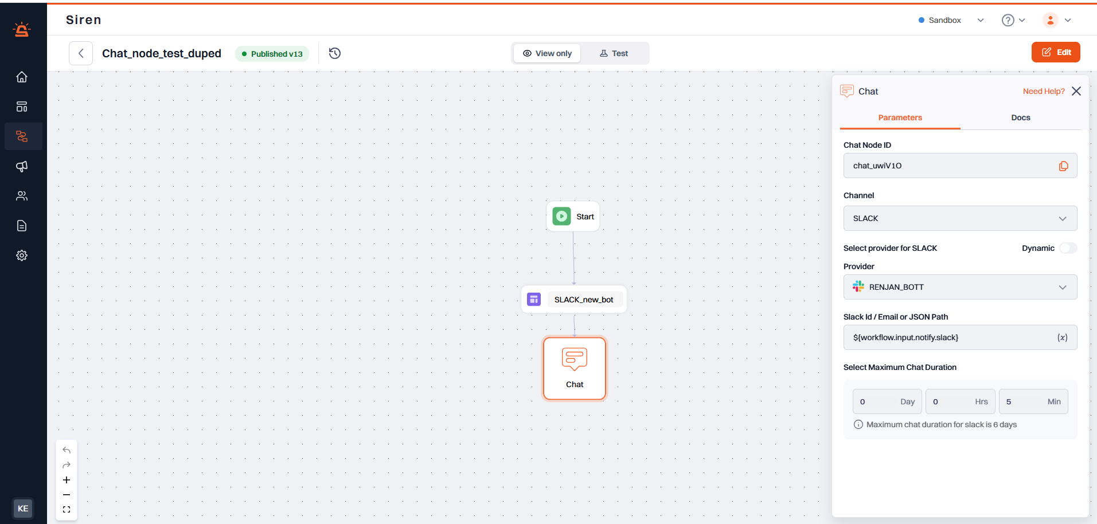Expand the Provider RENJAN_BOTT dropdown
Image resolution: width=1097 pixels, height=524 pixels.
961,287
